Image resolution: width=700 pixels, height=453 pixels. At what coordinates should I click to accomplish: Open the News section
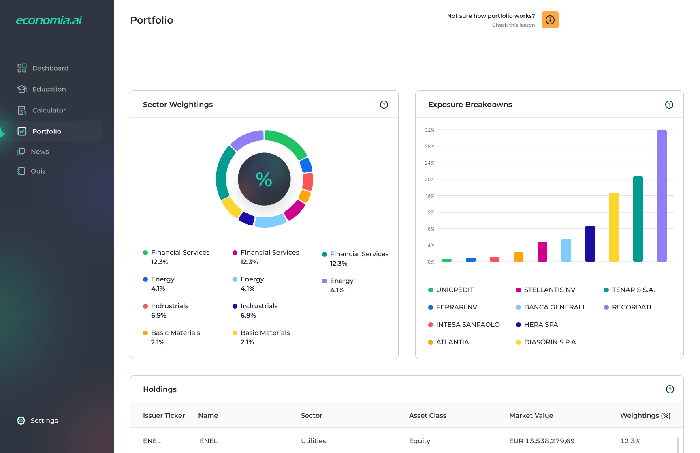point(40,152)
